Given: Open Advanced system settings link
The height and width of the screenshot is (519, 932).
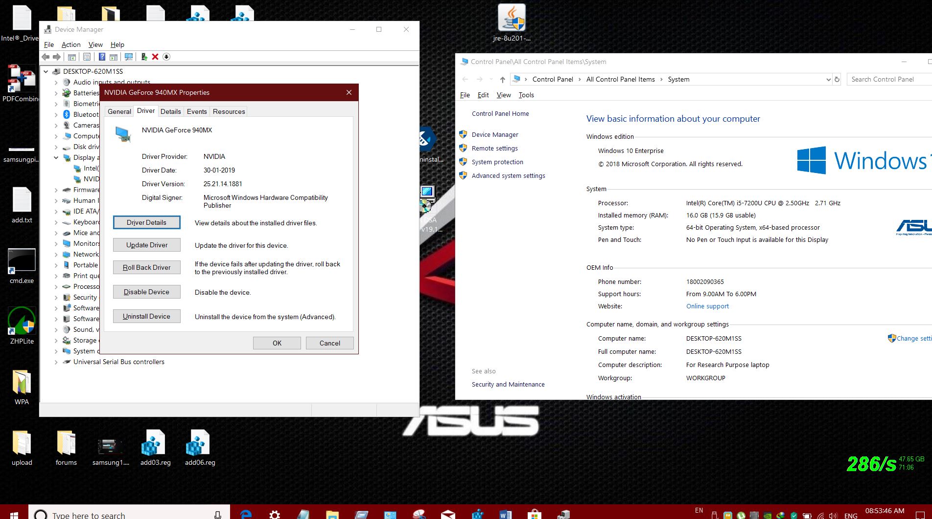Looking at the screenshot, I should click(508, 175).
